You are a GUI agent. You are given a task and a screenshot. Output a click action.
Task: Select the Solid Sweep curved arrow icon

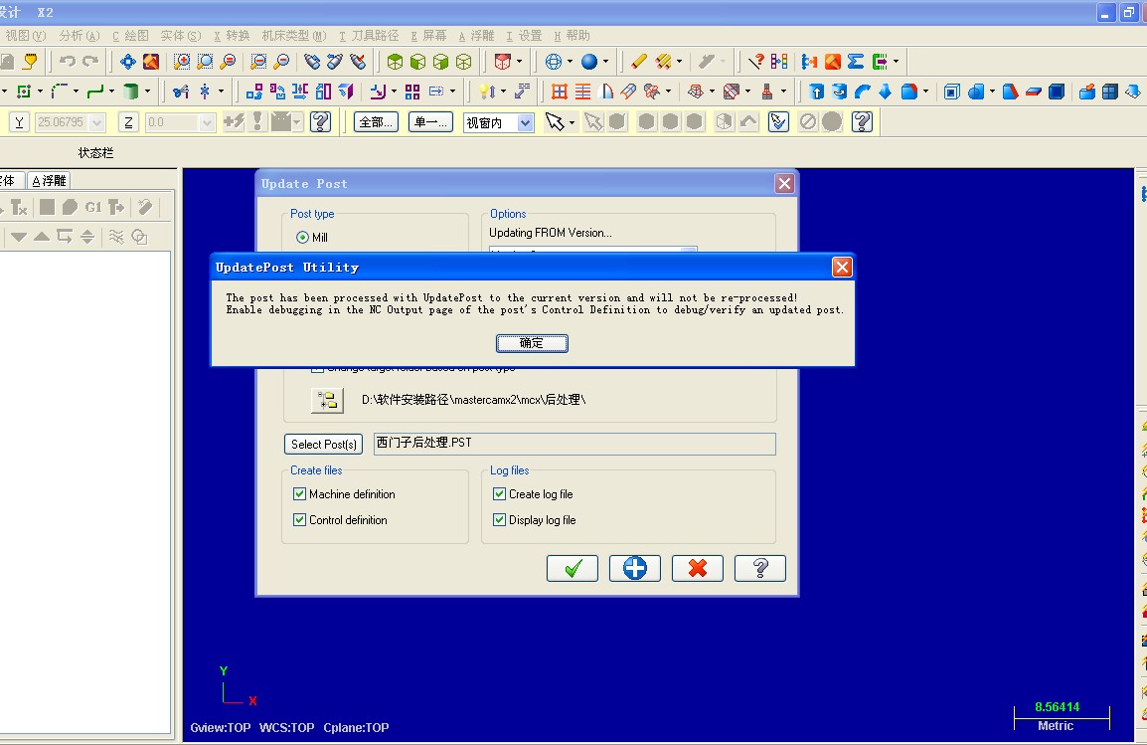[x=863, y=92]
